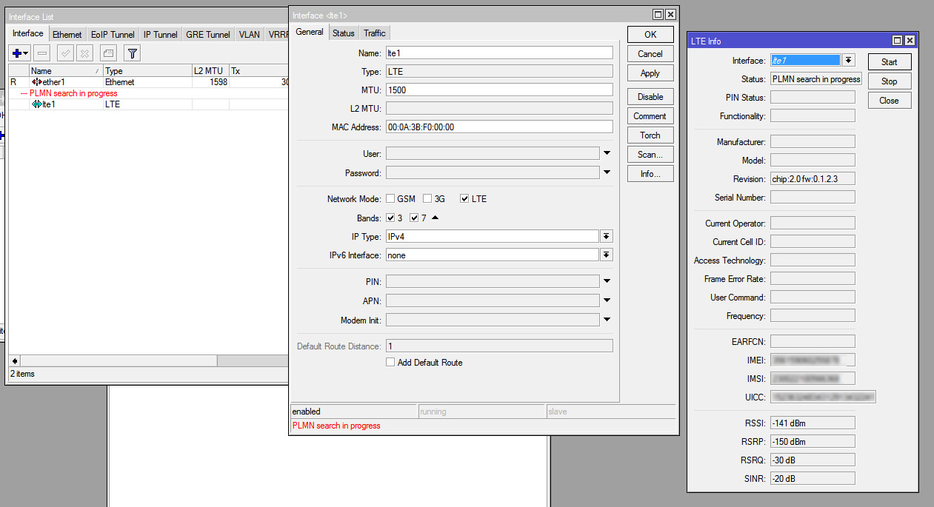This screenshot has height=507, width=934.
Task: Switch to the Traffic tab
Action: (374, 33)
